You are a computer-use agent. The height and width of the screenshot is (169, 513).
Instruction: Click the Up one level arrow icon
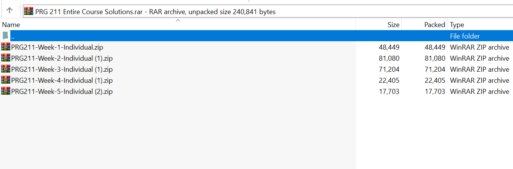click(x=10, y=11)
